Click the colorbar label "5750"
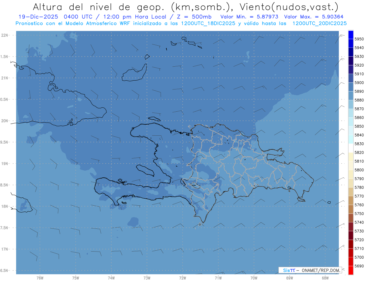The width and height of the screenshot is (365, 282). point(359,214)
